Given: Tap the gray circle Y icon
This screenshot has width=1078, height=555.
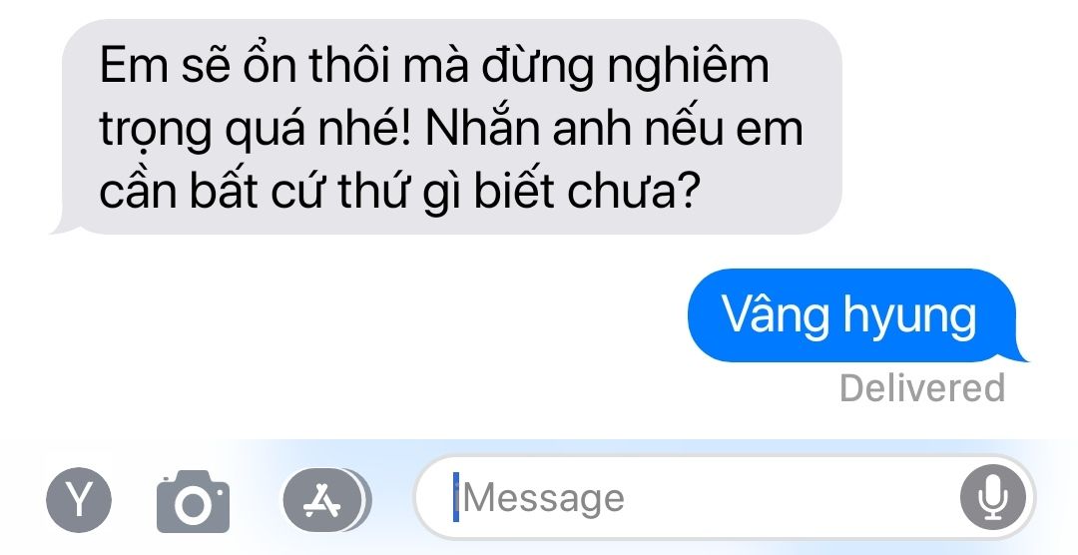Looking at the screenshot, I should (x=79, y=500).
